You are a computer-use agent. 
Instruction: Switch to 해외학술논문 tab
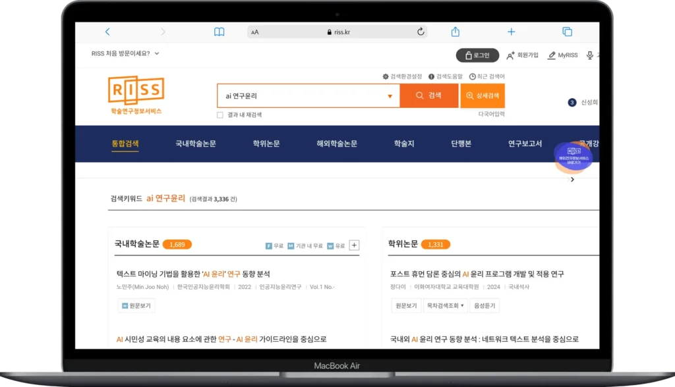tap(337, 143)
